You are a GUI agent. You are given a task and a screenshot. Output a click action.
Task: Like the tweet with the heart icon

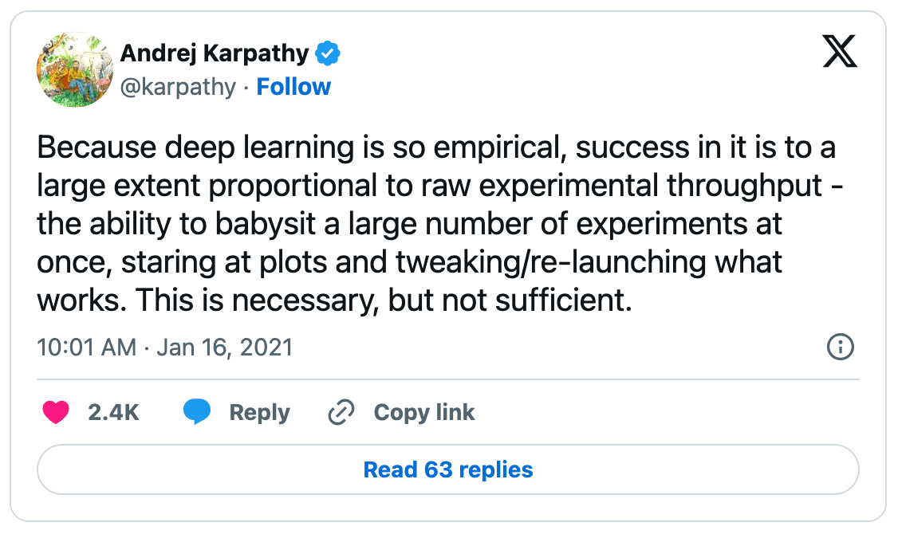55,412
